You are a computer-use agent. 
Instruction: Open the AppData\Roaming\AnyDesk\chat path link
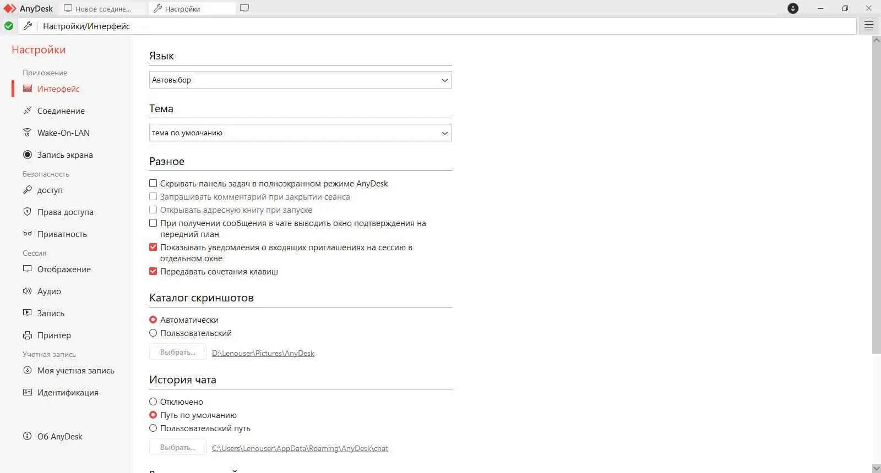300,448
